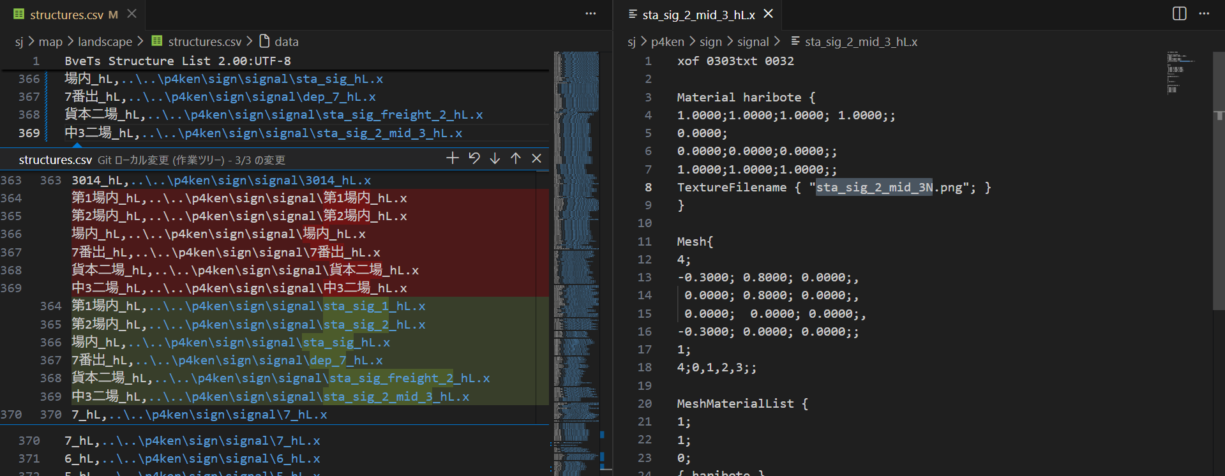This screenshot has height=476, width=1225.
Task: Switch to the structures.csv editor tab
Action: pyautogui.click(x=66, y=15)
